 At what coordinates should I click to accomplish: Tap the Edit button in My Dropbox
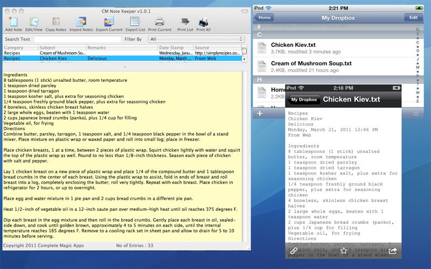414,18
